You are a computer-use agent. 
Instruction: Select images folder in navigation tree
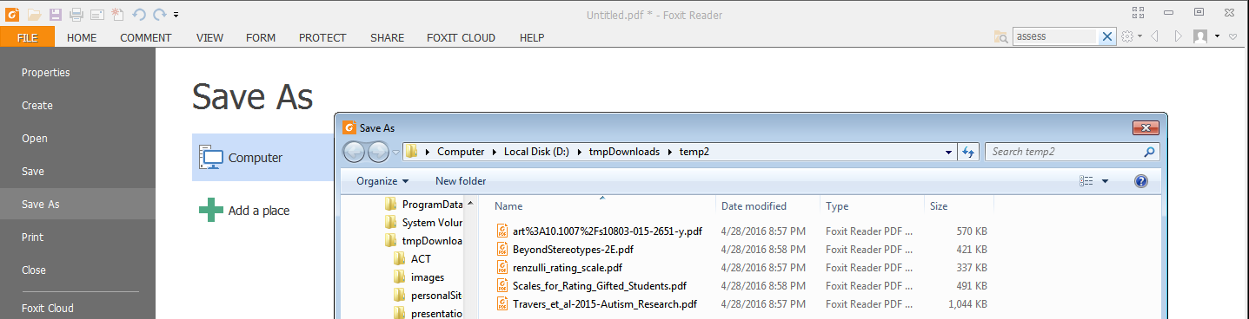point(419,277)
